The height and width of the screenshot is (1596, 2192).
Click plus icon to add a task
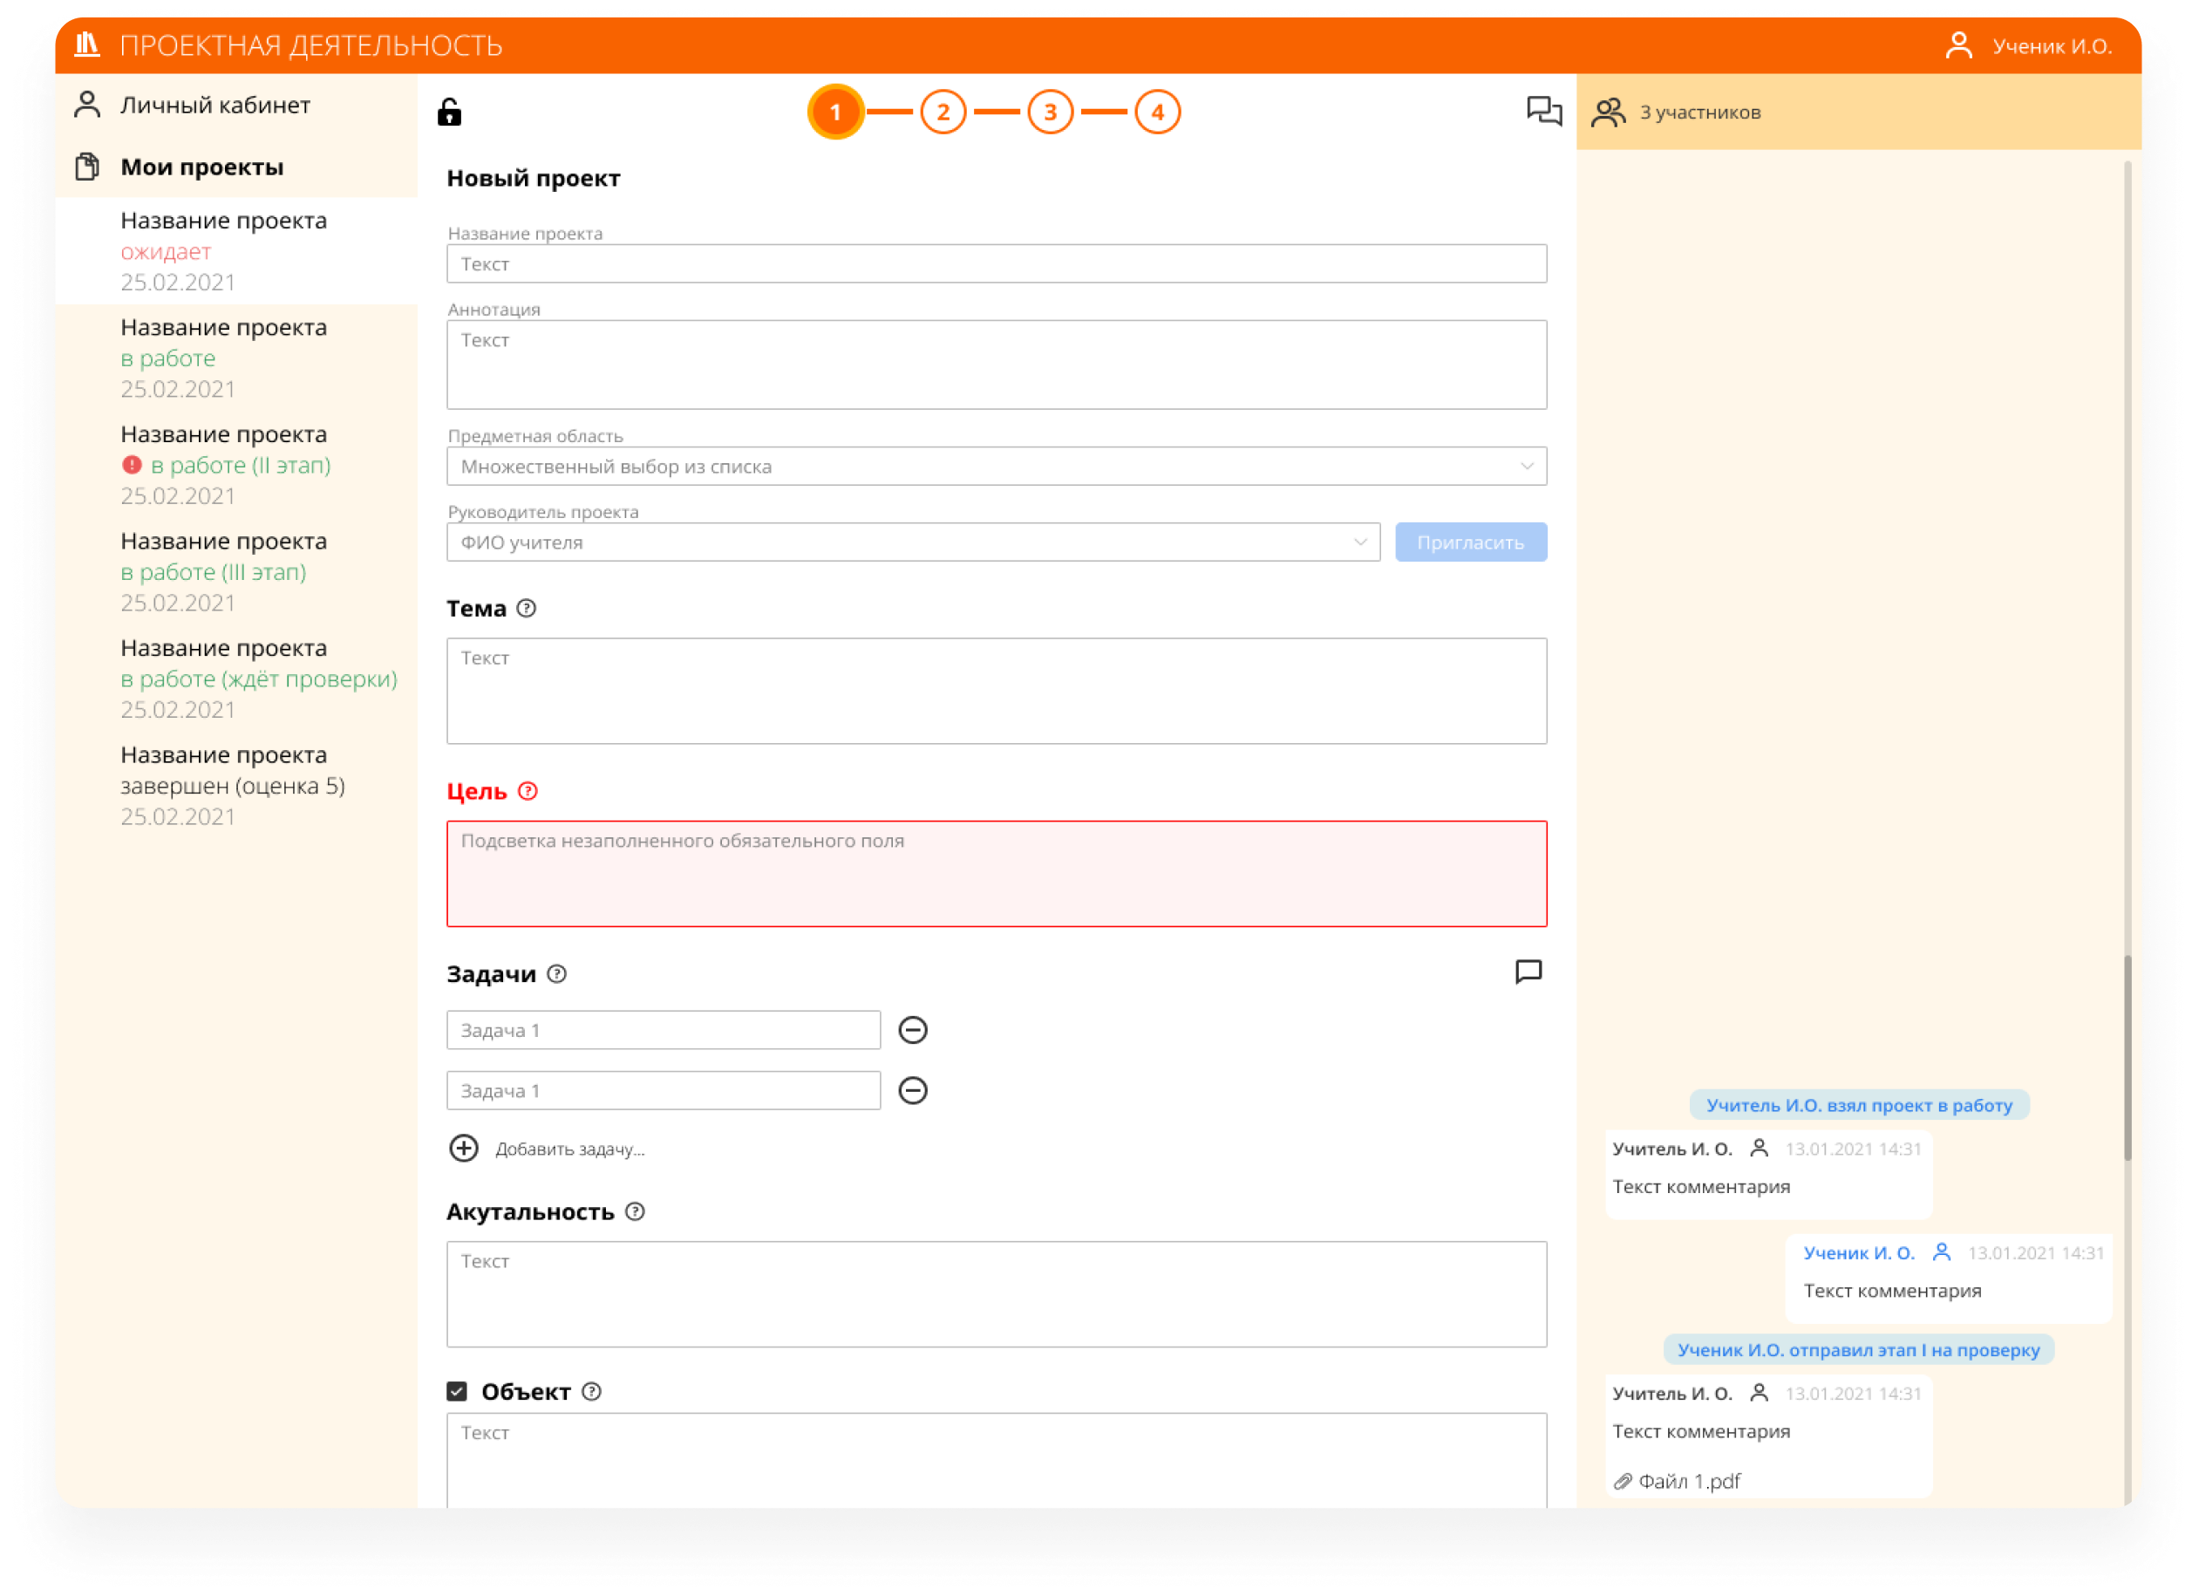click(464, 1149)
